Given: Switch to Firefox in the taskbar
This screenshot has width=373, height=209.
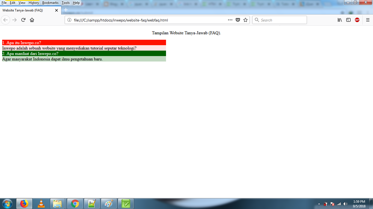Looking at the screenshot, I should [x=24, y=204].
